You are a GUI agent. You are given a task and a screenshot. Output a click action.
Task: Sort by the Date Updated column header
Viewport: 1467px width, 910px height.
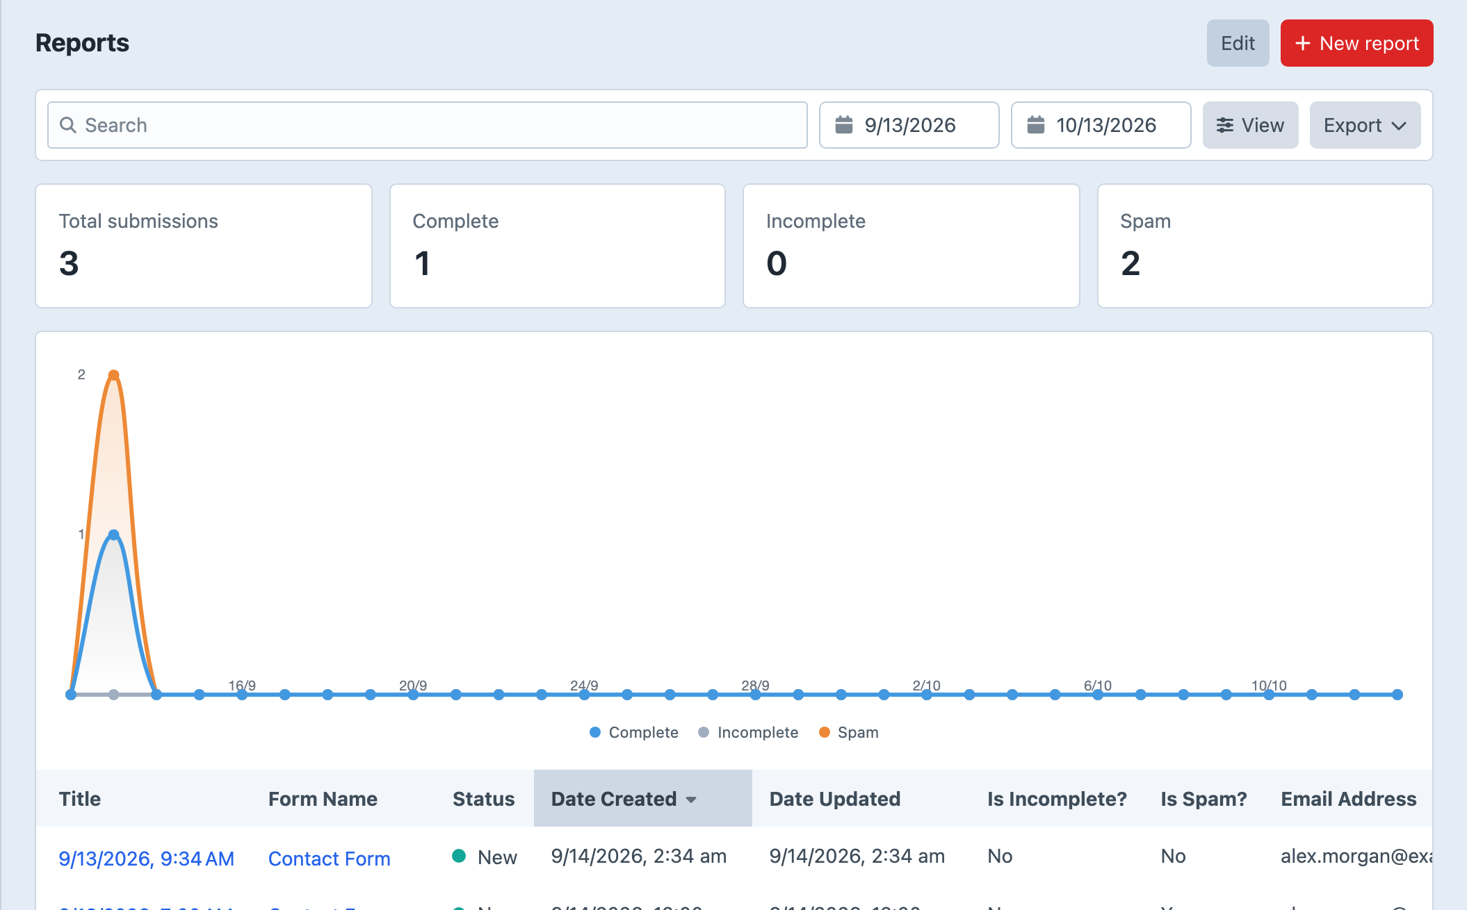(x=834, y=799)
